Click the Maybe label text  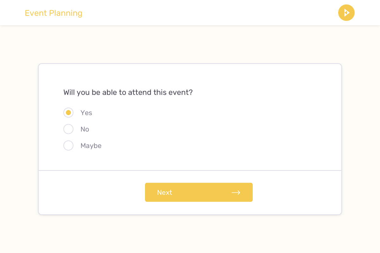pyautogui.click(x=91, y=145)
